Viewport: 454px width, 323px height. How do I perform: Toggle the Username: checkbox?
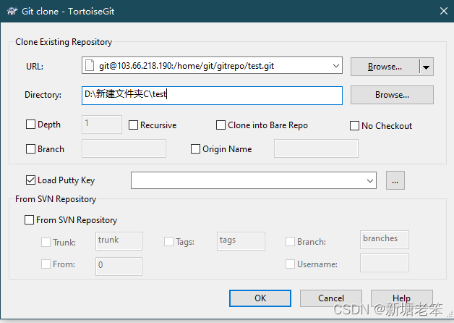290,264
